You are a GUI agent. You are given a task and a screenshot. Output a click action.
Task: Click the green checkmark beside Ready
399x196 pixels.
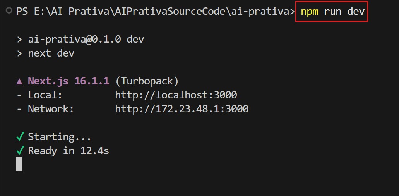20,151
